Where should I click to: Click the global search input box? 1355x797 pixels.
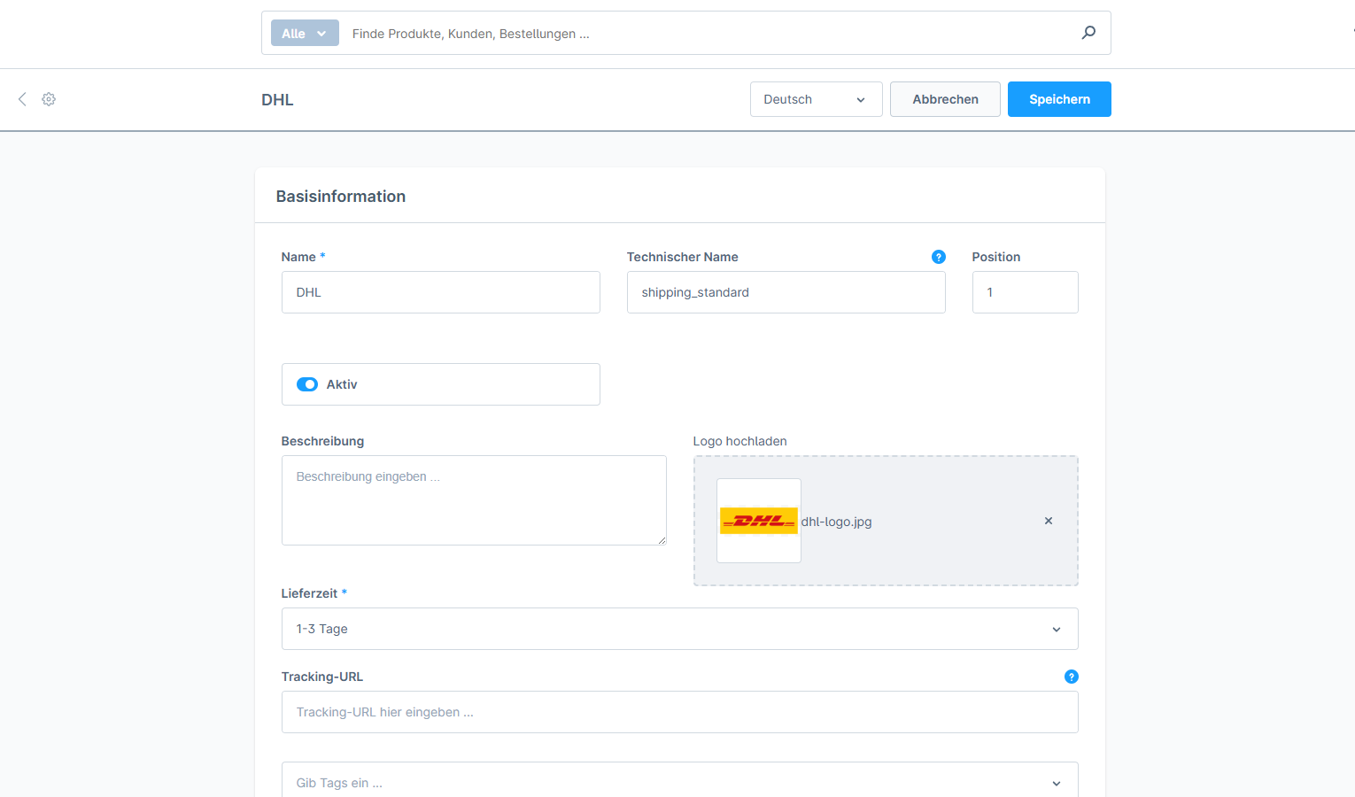(708, 34)
